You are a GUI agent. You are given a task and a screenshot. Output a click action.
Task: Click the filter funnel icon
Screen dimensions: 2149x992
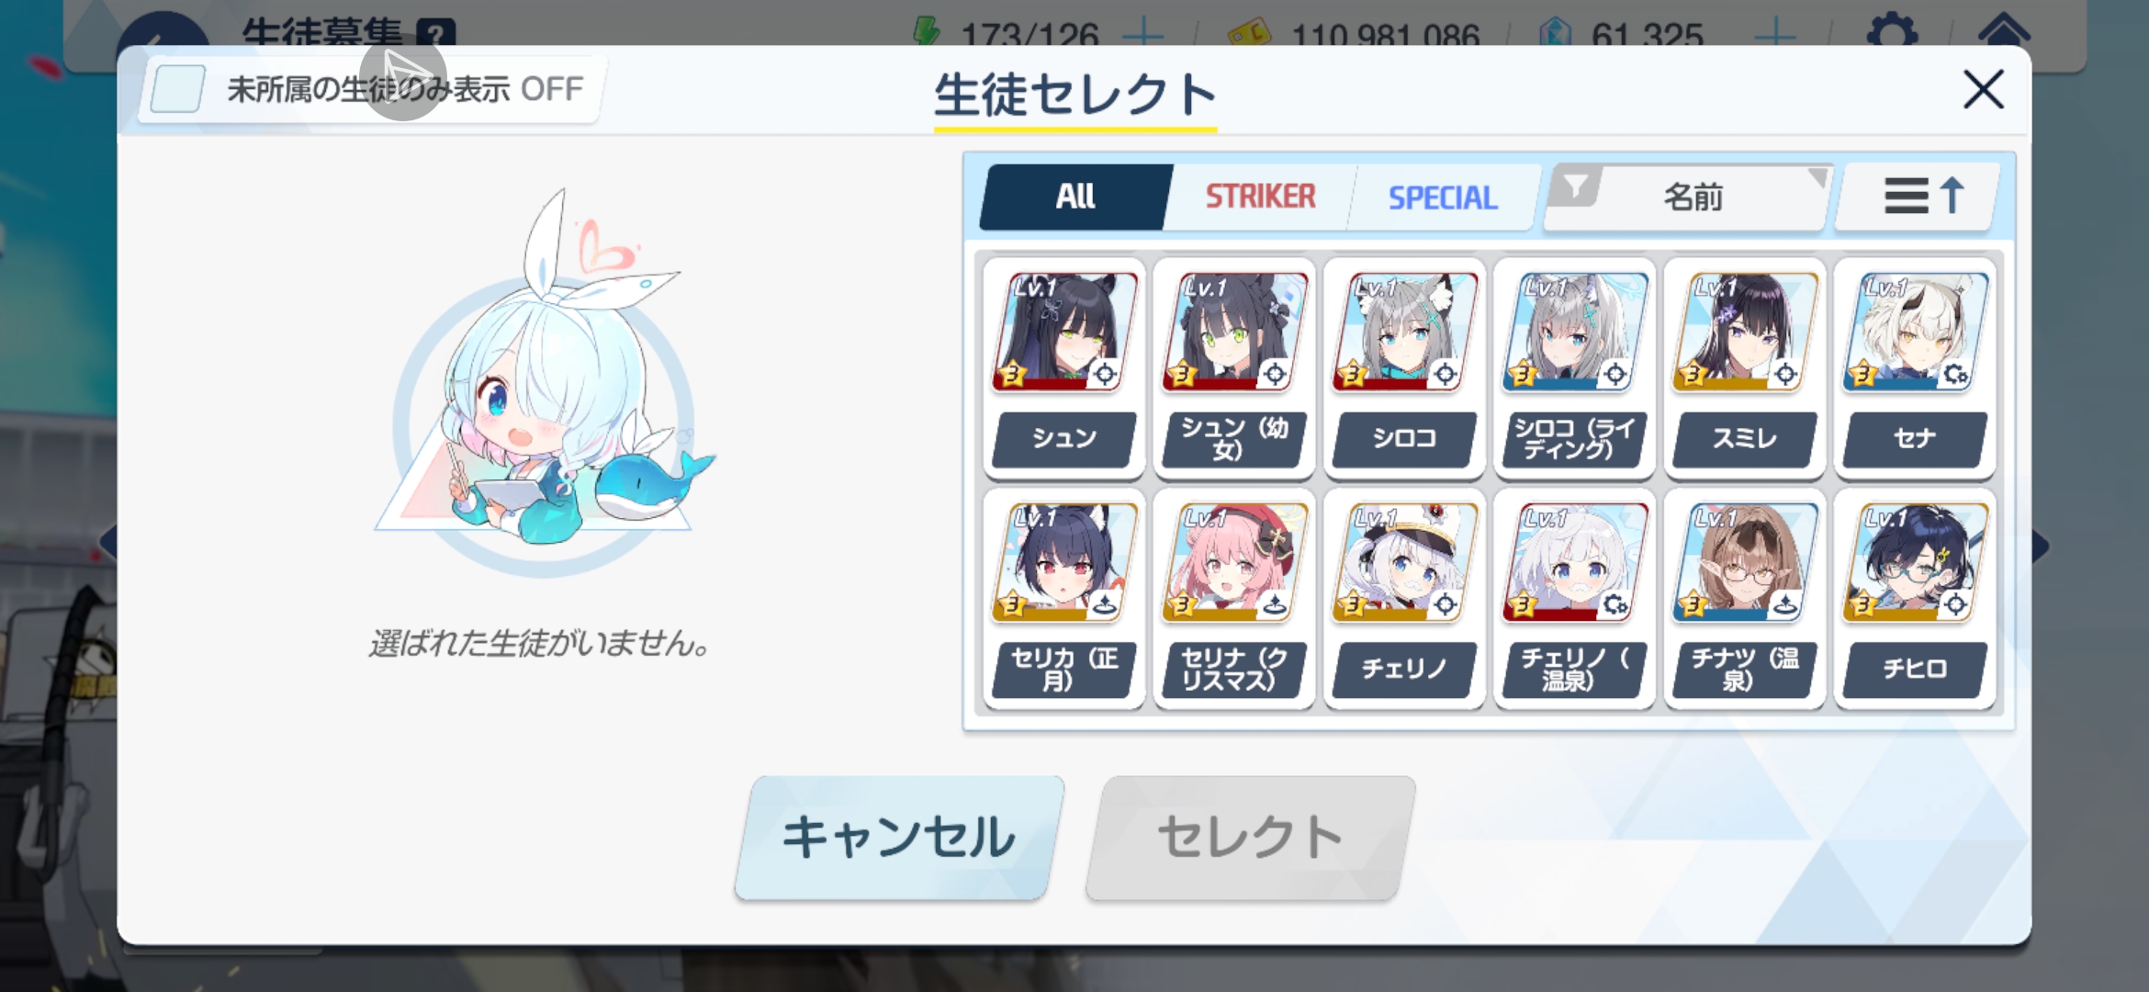point(1576,187)
